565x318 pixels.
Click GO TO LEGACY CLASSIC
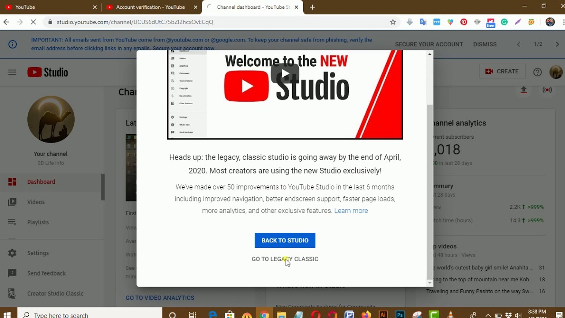[285, 259]
